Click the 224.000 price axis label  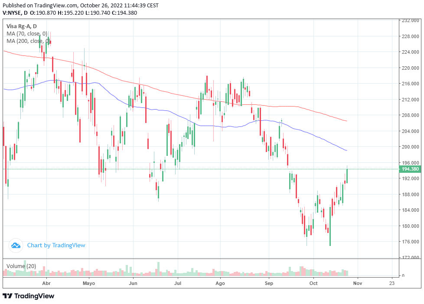411,52
